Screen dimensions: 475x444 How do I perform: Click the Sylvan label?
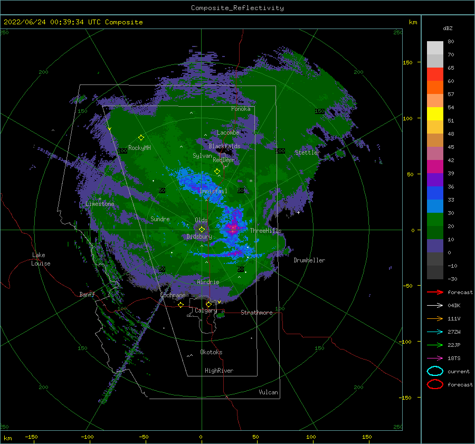(202, 156)
